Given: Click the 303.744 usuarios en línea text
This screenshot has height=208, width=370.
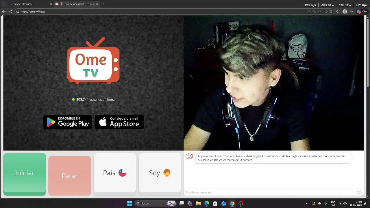Looking at the screenshot, I should click(95, 99).
